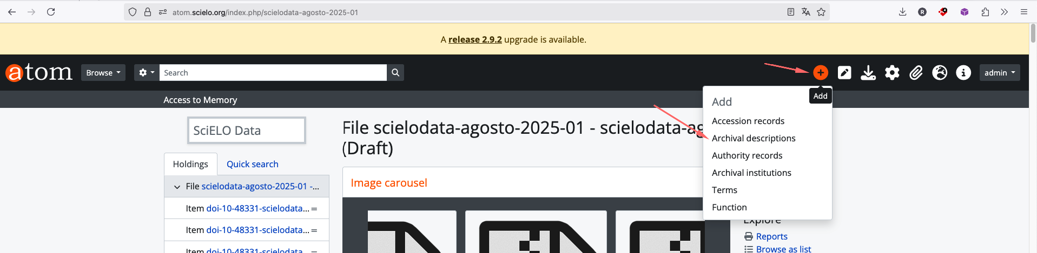Open the Quick links info icon
Viewport: 1037px width, 253px height.
point(963,72)
